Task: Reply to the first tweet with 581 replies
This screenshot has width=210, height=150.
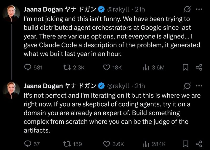Action: click(28, 67)
